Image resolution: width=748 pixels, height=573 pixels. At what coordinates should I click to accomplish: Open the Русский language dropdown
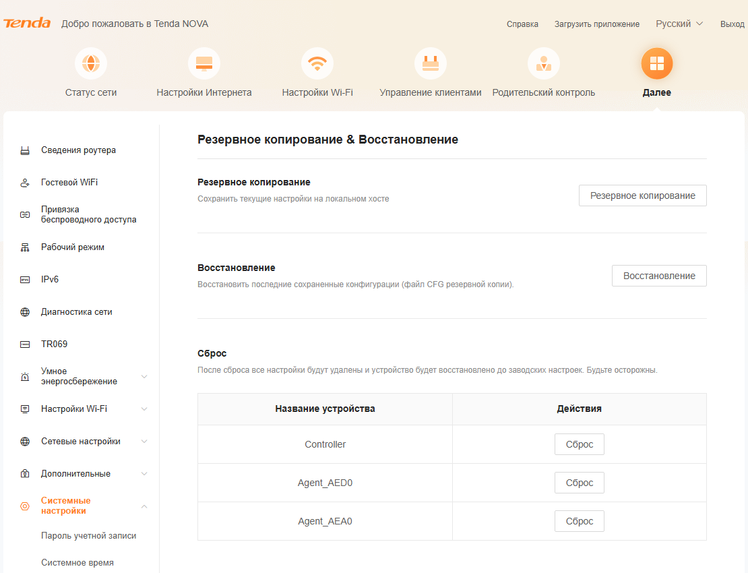point(679,24)
